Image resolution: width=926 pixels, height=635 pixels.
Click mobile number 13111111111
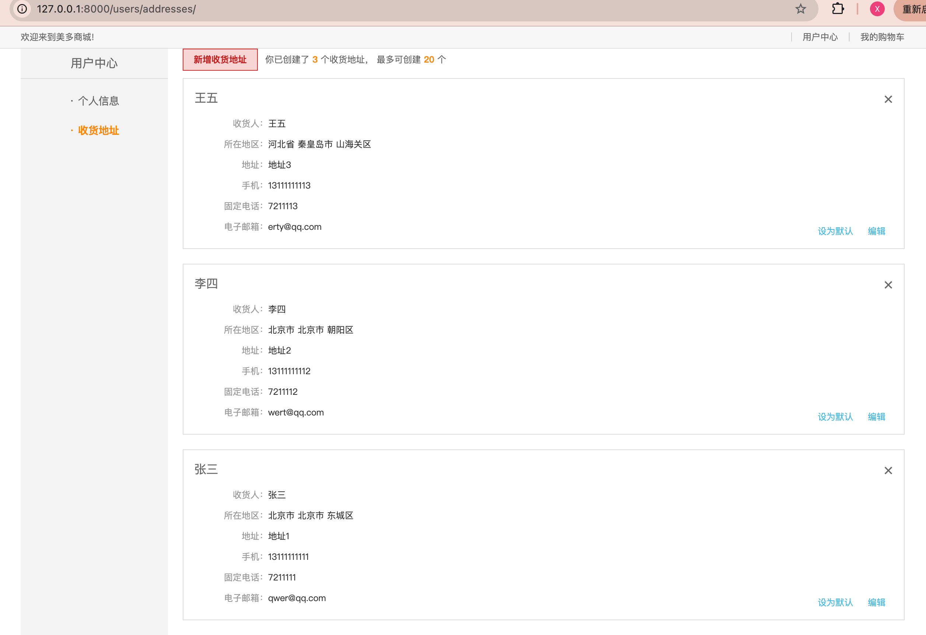(x=288, y=557)
